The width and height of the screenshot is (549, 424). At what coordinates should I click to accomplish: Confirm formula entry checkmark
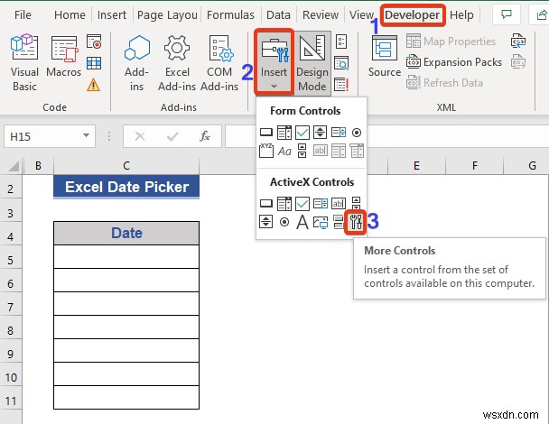pos(172,136)
